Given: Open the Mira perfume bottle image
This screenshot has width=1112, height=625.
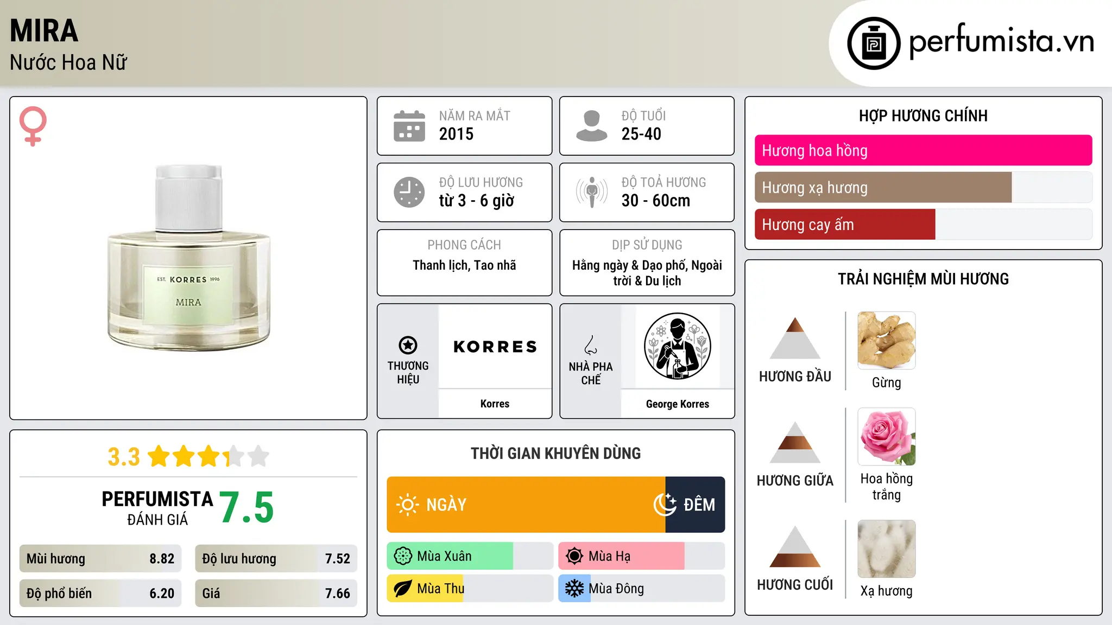Looking at the screenshot, I should [188, 258].
